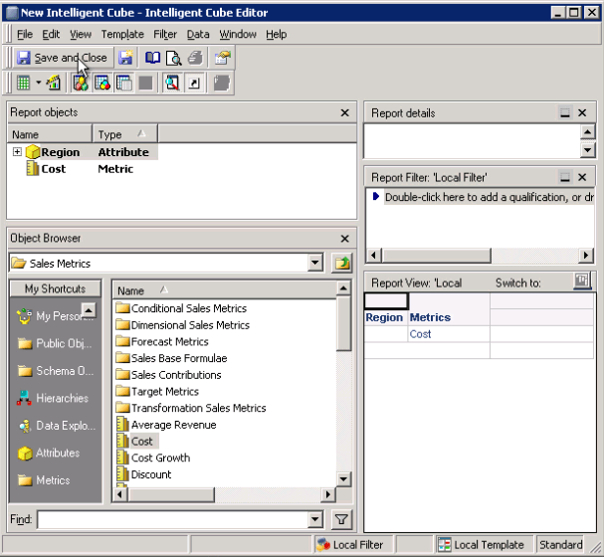Viewport: 604px width, 557px height.
Task: Click the shortcuts pane scroll-up arrow
Action: pos(89,310)
